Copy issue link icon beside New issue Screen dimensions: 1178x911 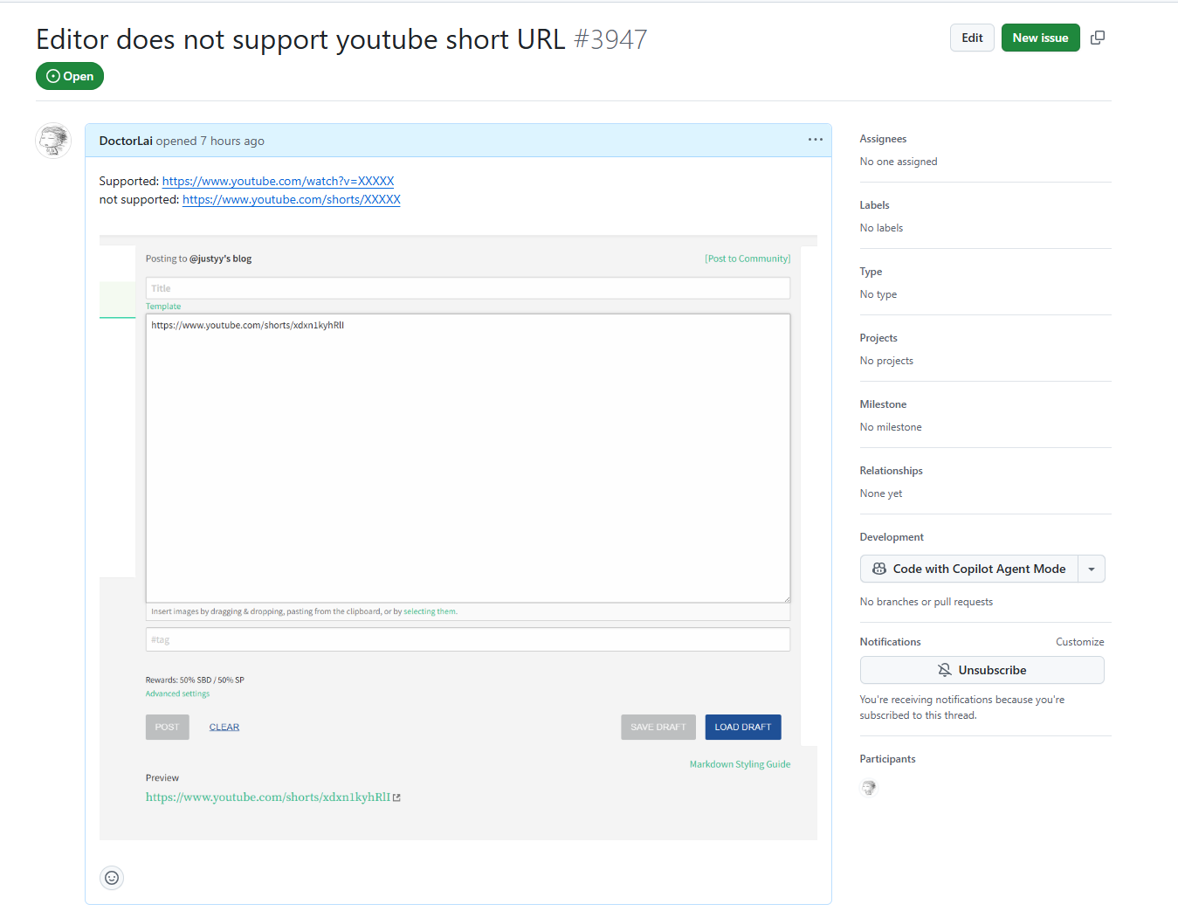coord(1098,38)
